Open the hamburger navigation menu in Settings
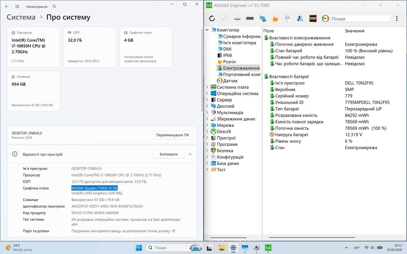 click(x=17, y=6)
